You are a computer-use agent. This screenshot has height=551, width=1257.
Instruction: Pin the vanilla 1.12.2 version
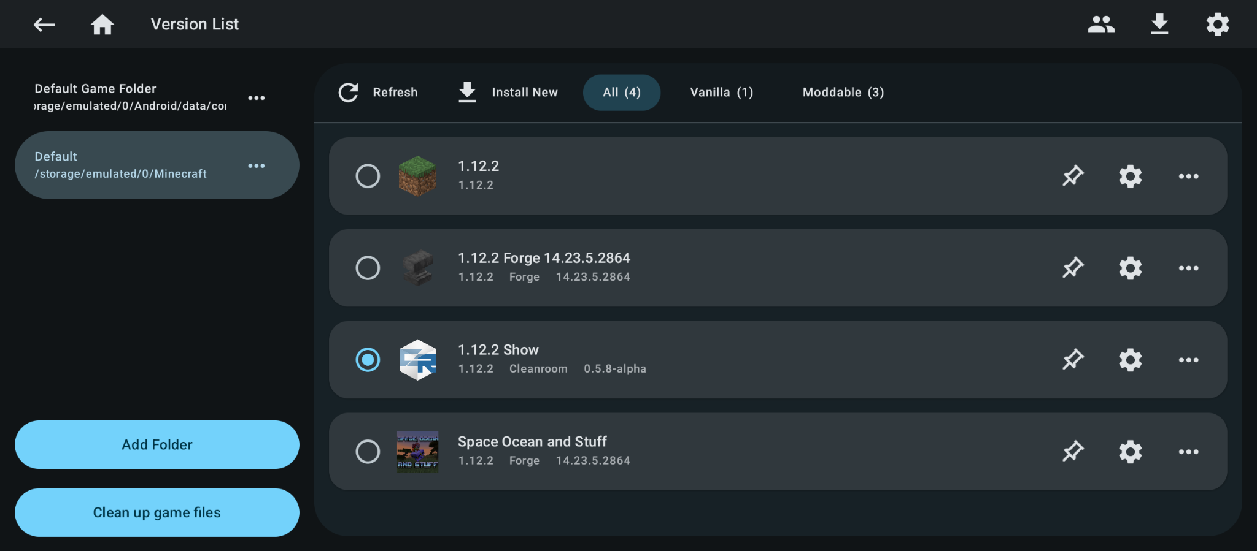coord(1073,176)
